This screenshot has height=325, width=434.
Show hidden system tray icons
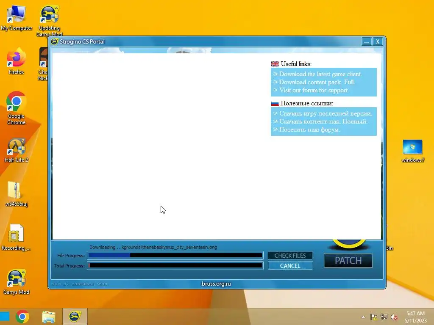[x=363, y=317]
